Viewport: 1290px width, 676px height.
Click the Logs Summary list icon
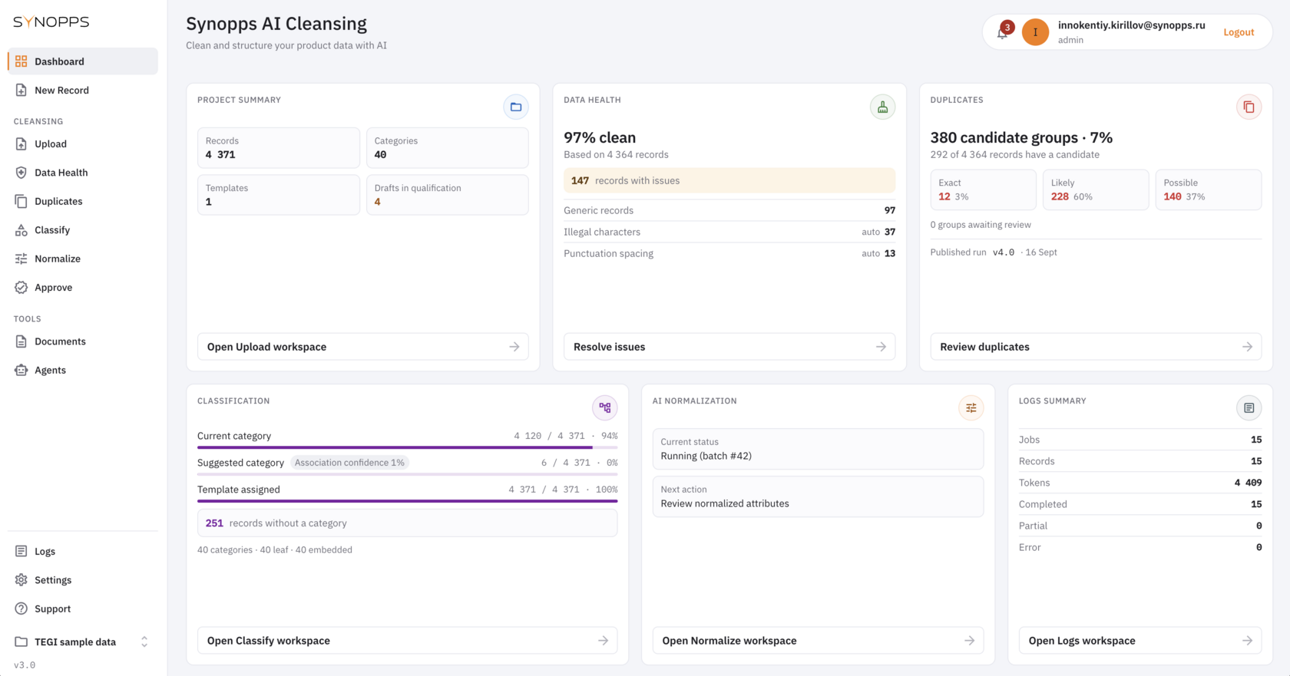(1249, 407)
